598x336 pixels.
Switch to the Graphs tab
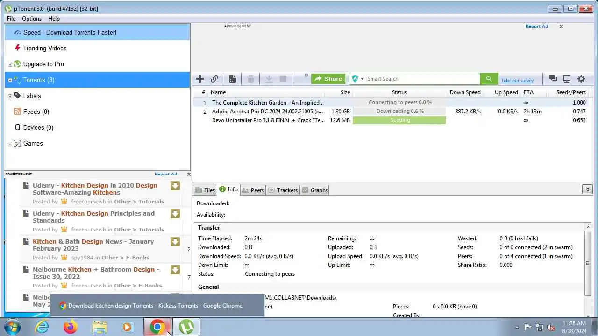click(314, 190)
